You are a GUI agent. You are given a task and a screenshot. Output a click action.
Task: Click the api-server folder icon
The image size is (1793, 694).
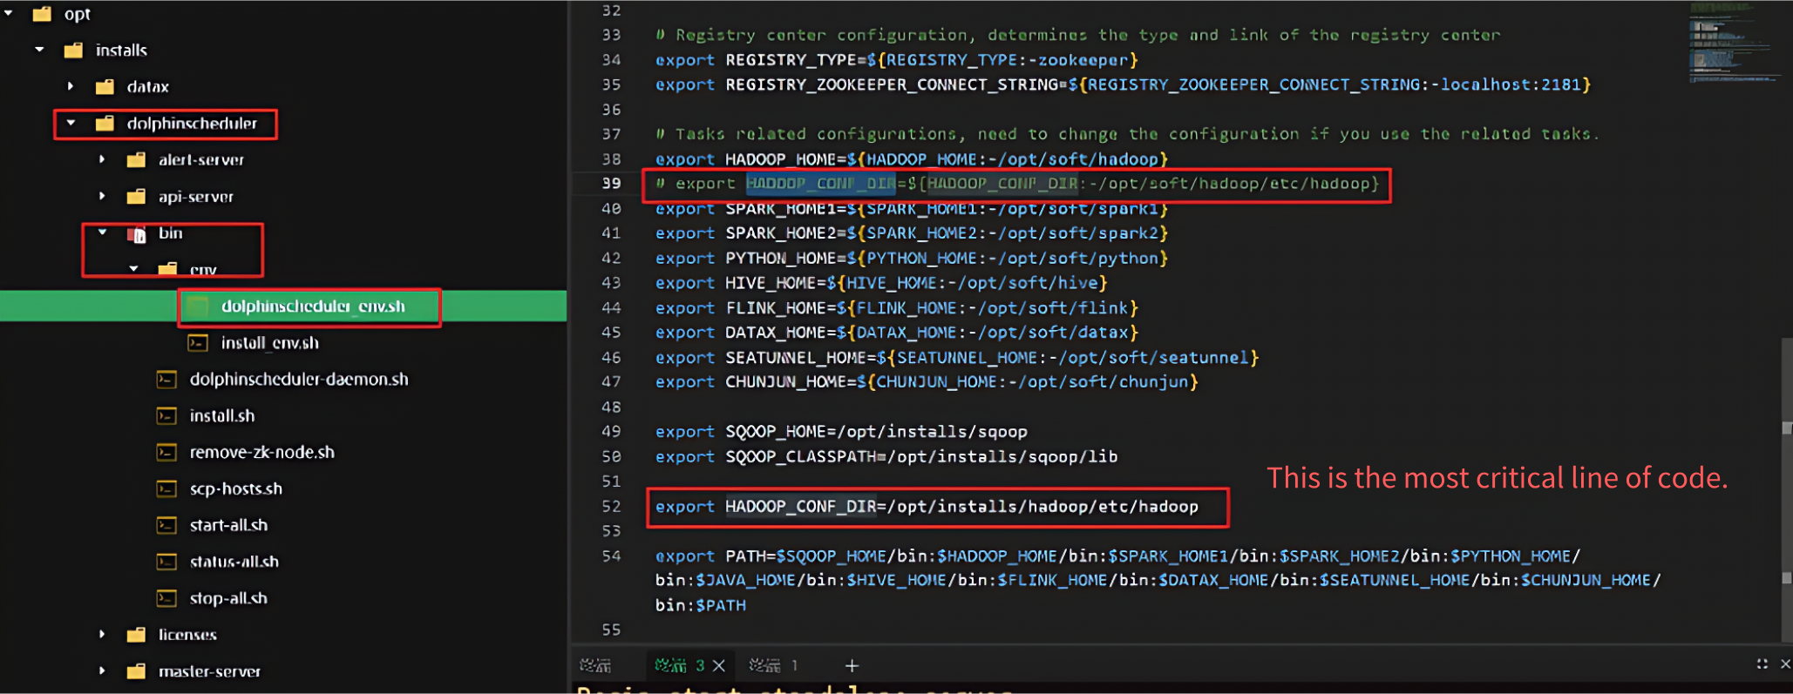tap(136, 197)
